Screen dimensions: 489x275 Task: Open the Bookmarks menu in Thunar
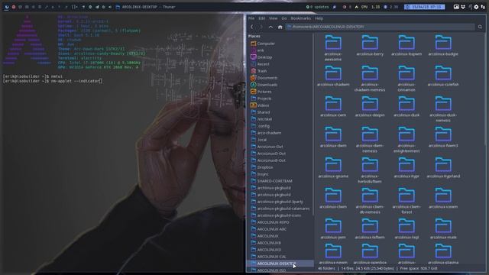[x=300, y=18]
